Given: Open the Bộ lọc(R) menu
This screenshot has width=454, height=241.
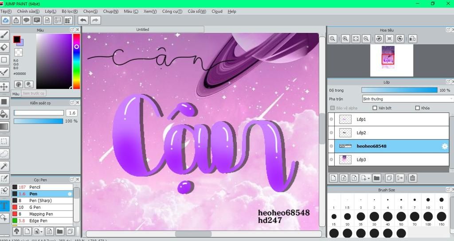Looking at the screenshot, I should tap(70, 11).
